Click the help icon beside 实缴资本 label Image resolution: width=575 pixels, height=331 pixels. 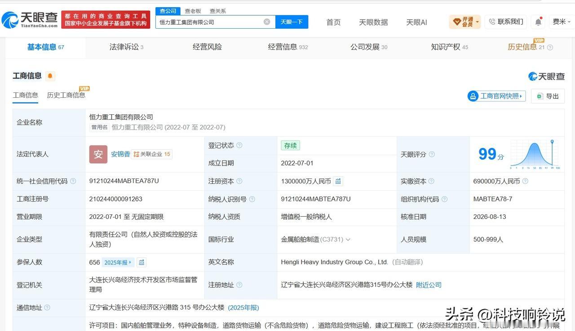pos(431,181)
